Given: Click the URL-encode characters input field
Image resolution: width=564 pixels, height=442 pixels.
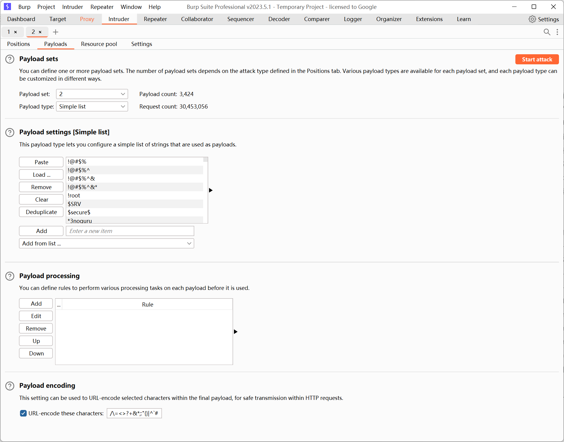Looking at the screenshot, I should pos(134,413).
